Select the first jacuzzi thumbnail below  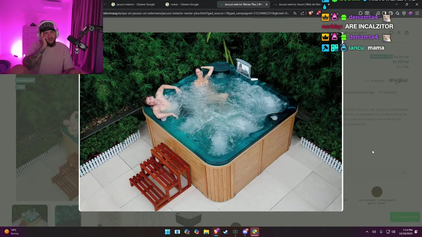[30, 216]
